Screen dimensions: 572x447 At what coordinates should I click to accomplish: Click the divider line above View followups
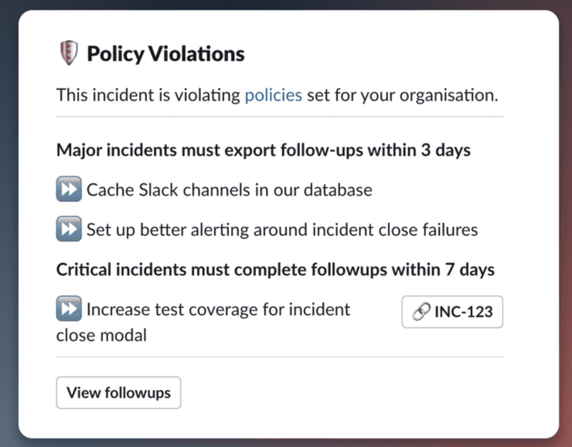point(279,357)
